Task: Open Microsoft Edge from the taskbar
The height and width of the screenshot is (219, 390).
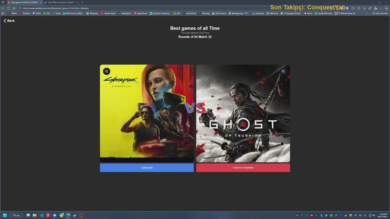Action: 68,215
